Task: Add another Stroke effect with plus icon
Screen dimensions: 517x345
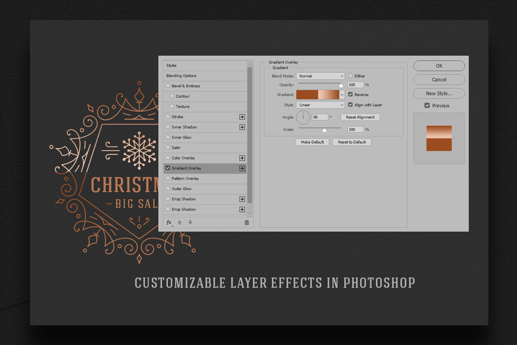Action: click(242, 117)
